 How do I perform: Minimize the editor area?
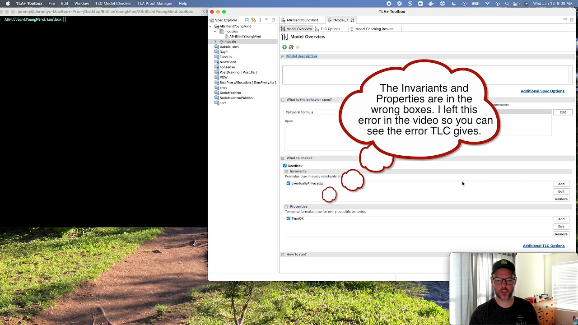(565, 20)
